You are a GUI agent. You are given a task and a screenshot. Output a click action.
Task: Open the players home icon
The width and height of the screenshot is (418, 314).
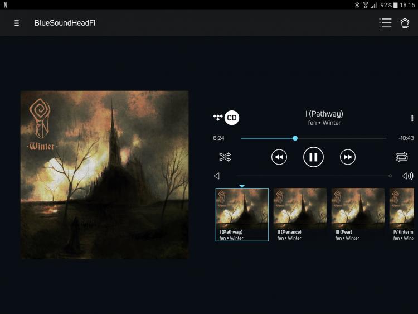(405, 23)
